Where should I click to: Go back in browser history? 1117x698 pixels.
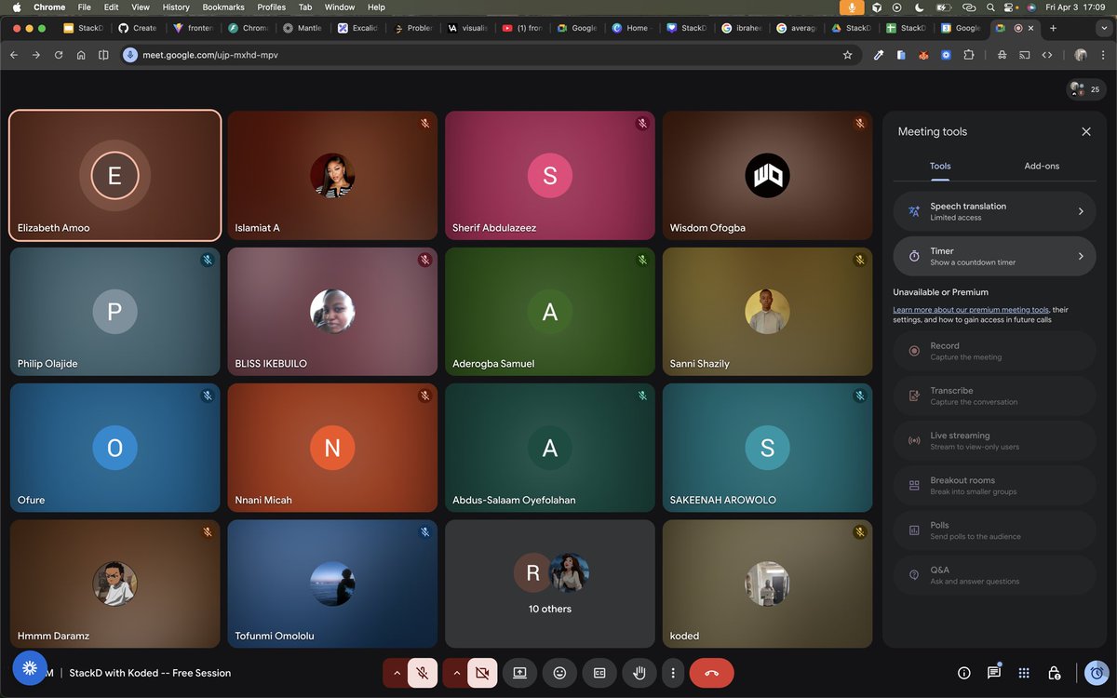(14, 55)
